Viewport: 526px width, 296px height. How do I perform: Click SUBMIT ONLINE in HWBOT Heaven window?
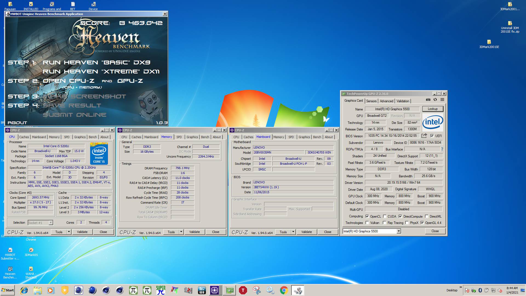tap(75, 115)
